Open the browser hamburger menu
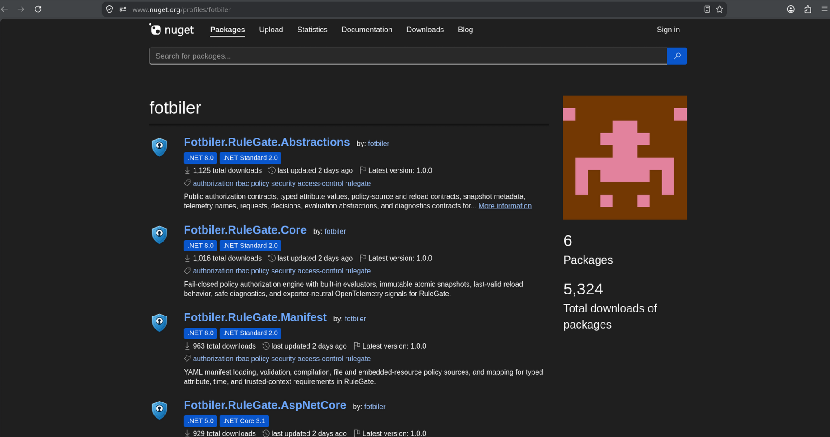Image resolution: width=830 pixels, height=437 pixels. [825, 9]
